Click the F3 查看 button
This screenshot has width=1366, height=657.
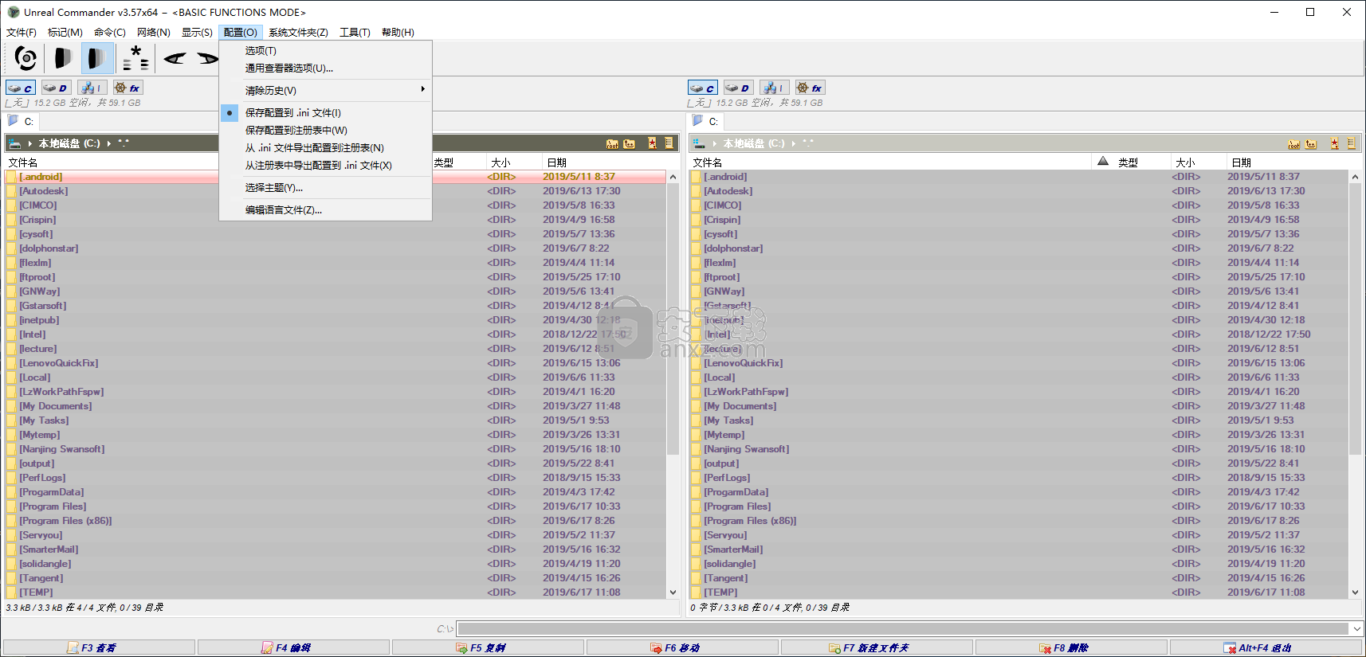[x=99, y=647]
